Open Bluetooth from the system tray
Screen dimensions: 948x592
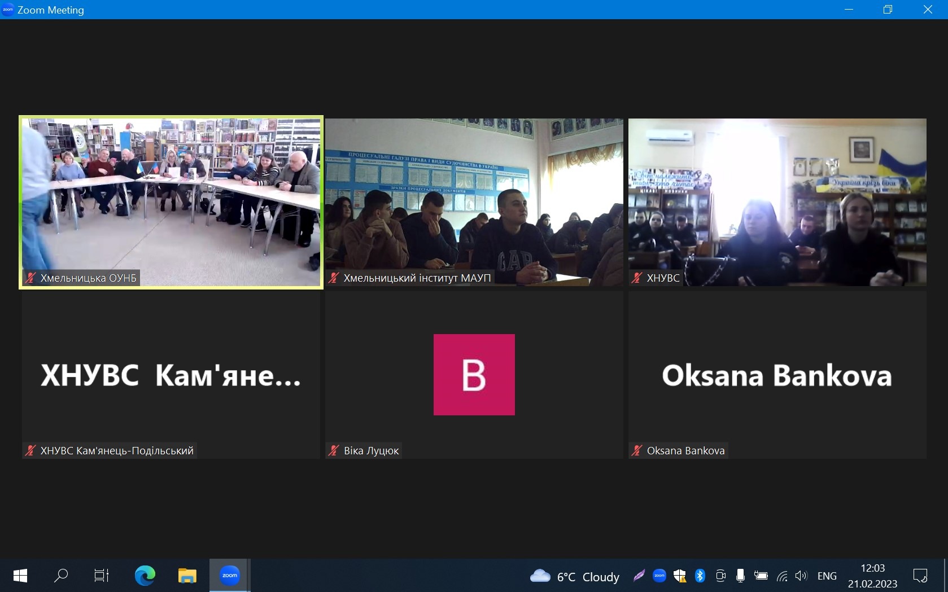700,576
